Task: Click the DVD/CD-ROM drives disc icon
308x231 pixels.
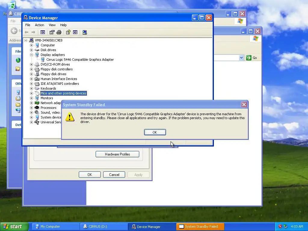Action: pos(37,64)
